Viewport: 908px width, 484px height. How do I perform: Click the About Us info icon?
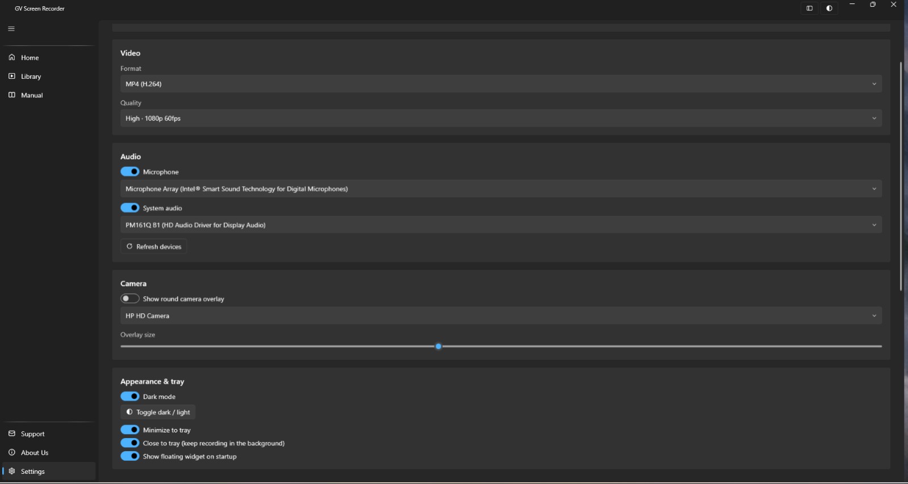tap(12, 452)
